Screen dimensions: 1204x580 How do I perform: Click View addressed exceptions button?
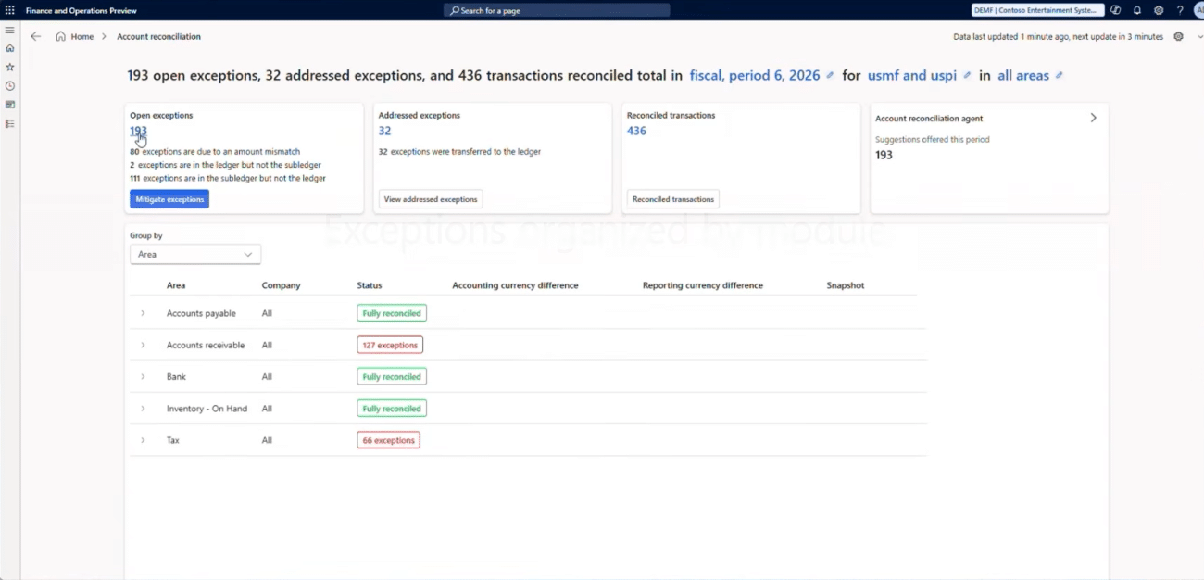coord(431,199)
